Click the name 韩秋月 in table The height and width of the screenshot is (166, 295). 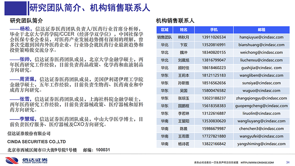coord(184,37)
